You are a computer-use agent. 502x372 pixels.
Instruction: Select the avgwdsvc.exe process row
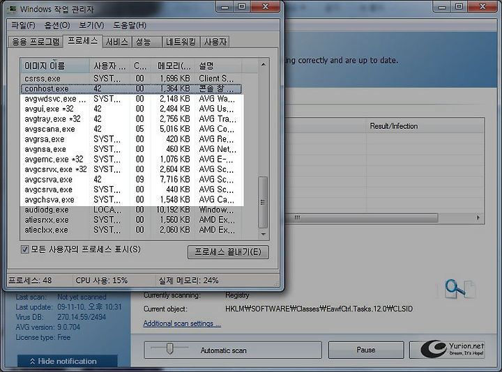pos(131,99)
